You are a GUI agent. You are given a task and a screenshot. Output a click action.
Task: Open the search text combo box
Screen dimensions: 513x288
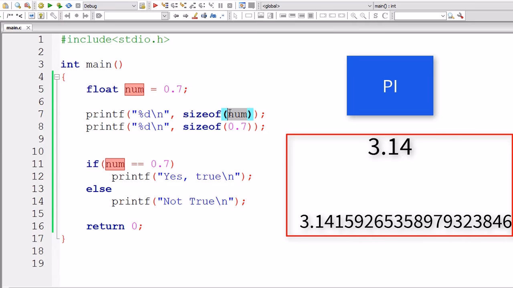tap(136, 16)
